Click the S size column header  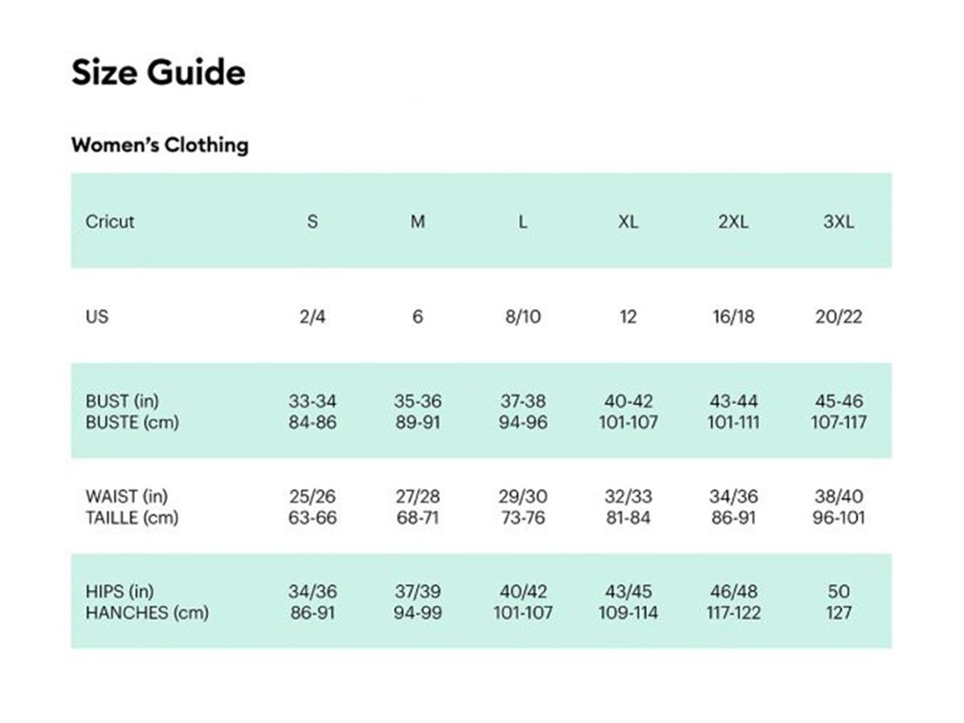[312, 222]
